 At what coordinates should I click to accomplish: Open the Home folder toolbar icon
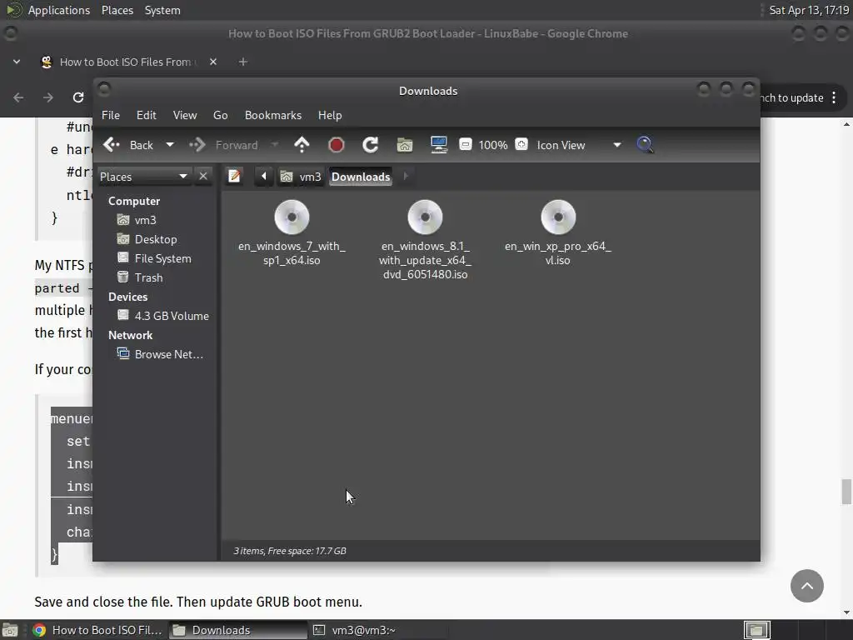point(404,145)
